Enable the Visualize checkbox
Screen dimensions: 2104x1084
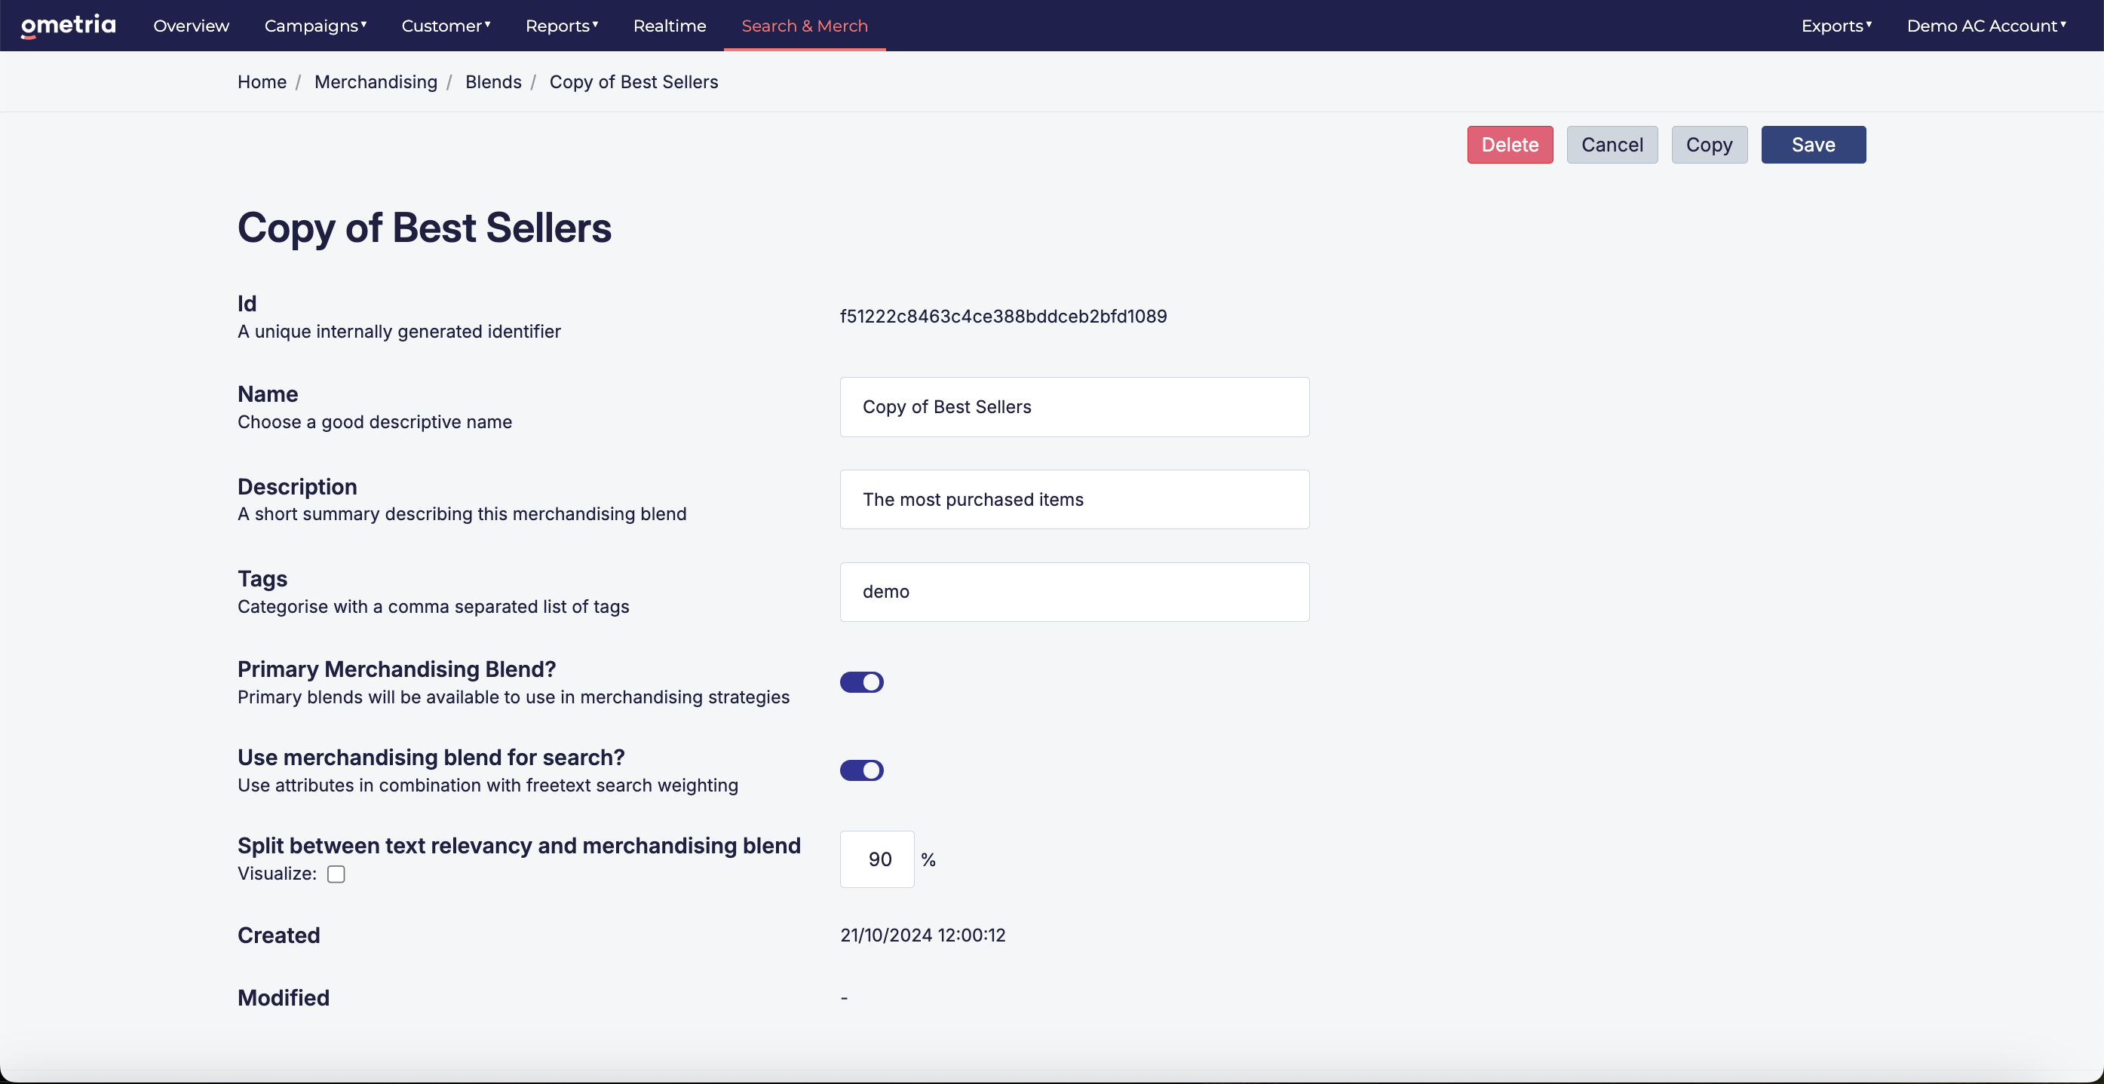[336, 874]
